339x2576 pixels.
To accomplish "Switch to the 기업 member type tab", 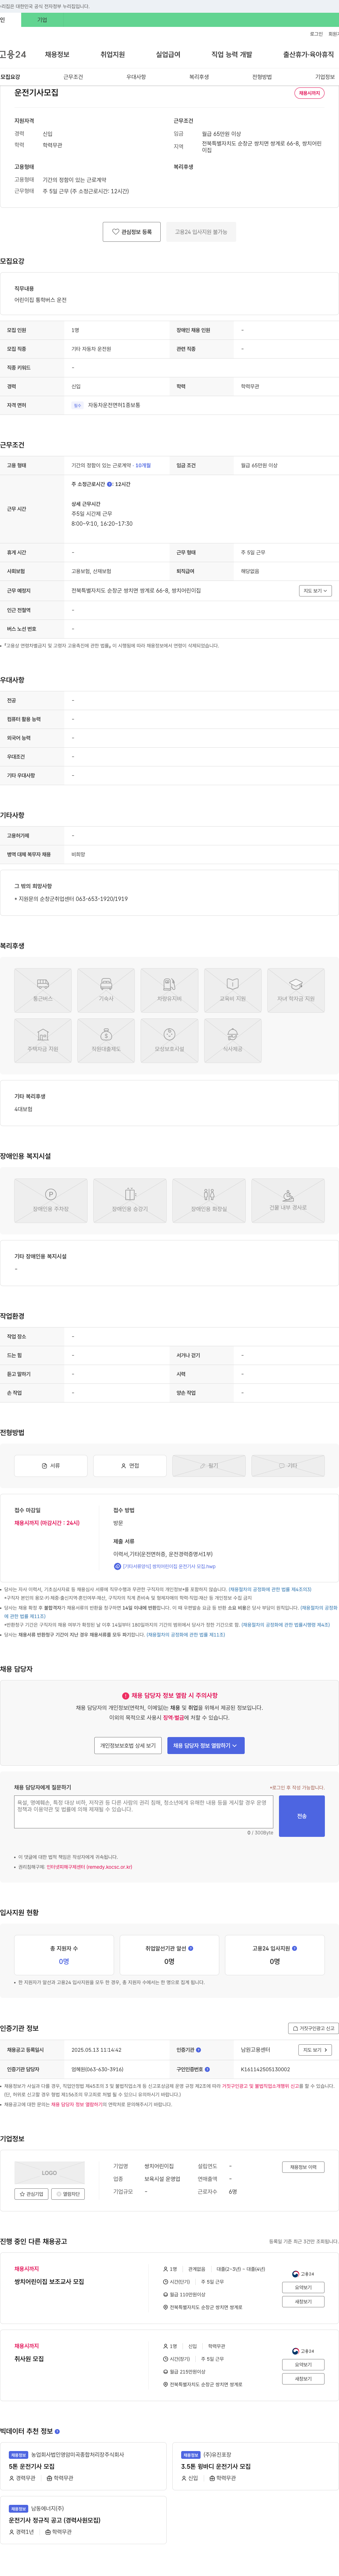I will pos(42,20).
